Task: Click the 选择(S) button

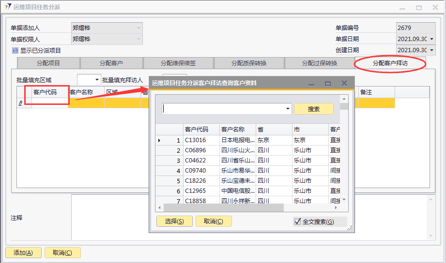Action: (x=174, y=221)
